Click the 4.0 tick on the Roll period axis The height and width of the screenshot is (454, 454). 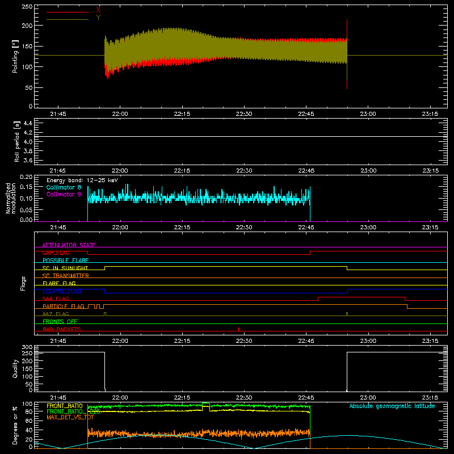[28, 142]
